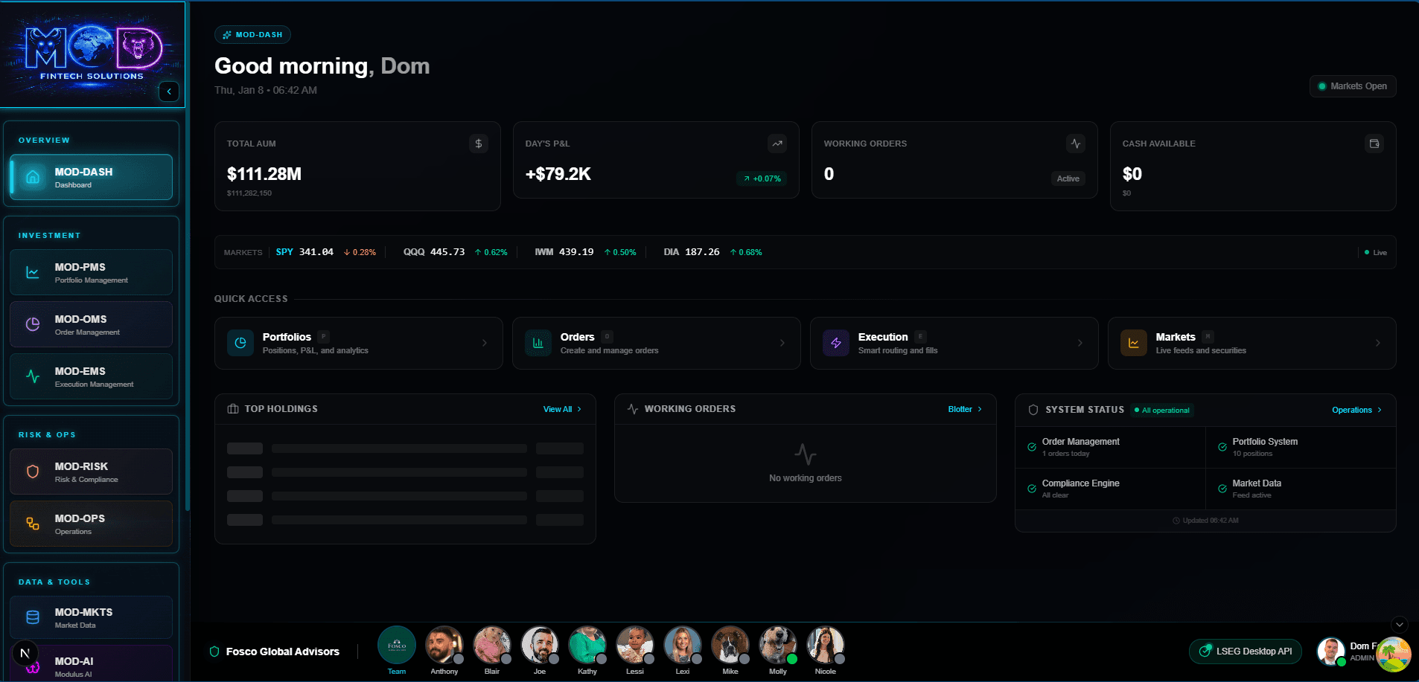Click the Total AUM dollar icon
Viewport: 1419px width, 682px height.
pos(479,144)
